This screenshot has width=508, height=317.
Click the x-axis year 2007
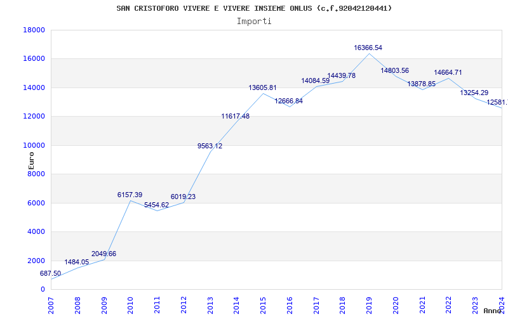click(x=51, y=306)
